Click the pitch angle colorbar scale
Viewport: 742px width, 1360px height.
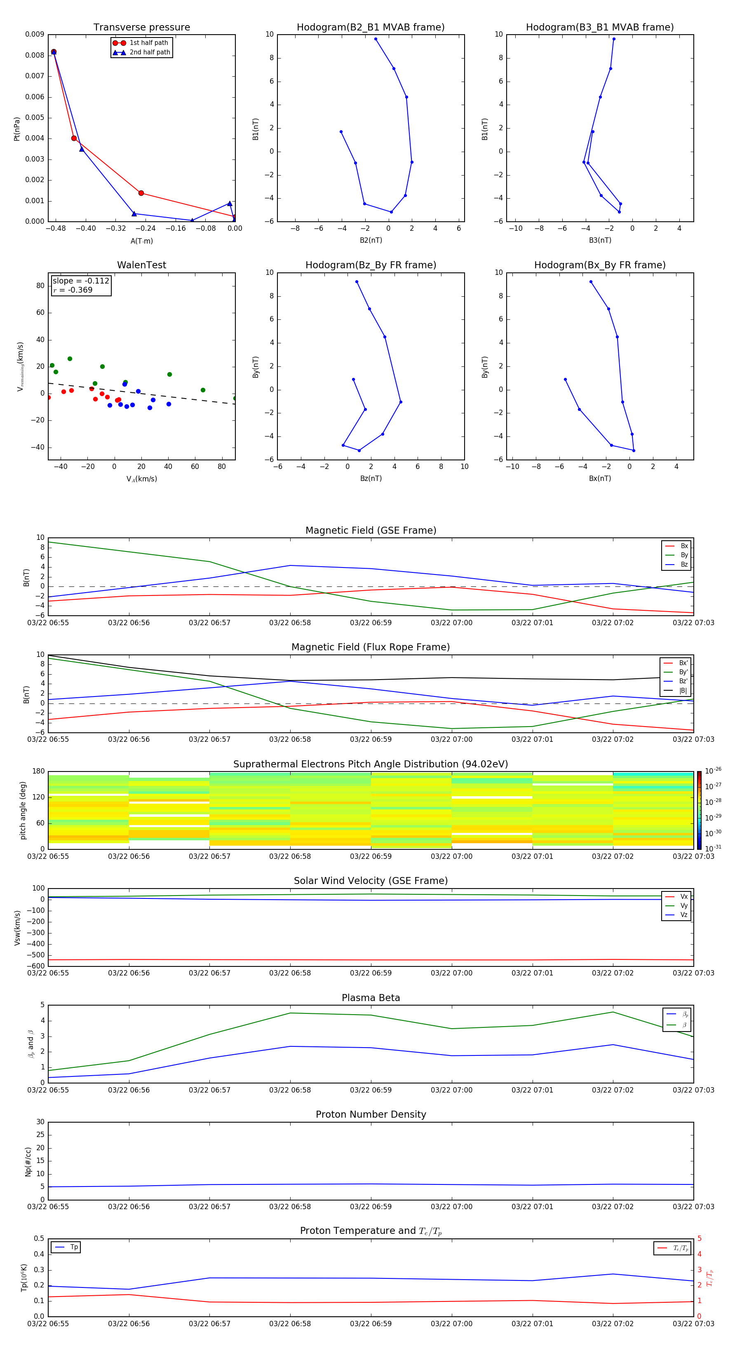coord(699,810)
